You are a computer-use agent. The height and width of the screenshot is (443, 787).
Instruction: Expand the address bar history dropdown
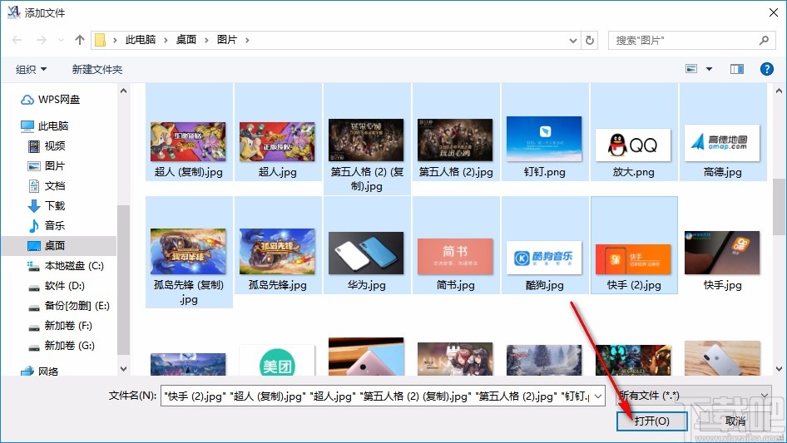click(x=572, y=40)
